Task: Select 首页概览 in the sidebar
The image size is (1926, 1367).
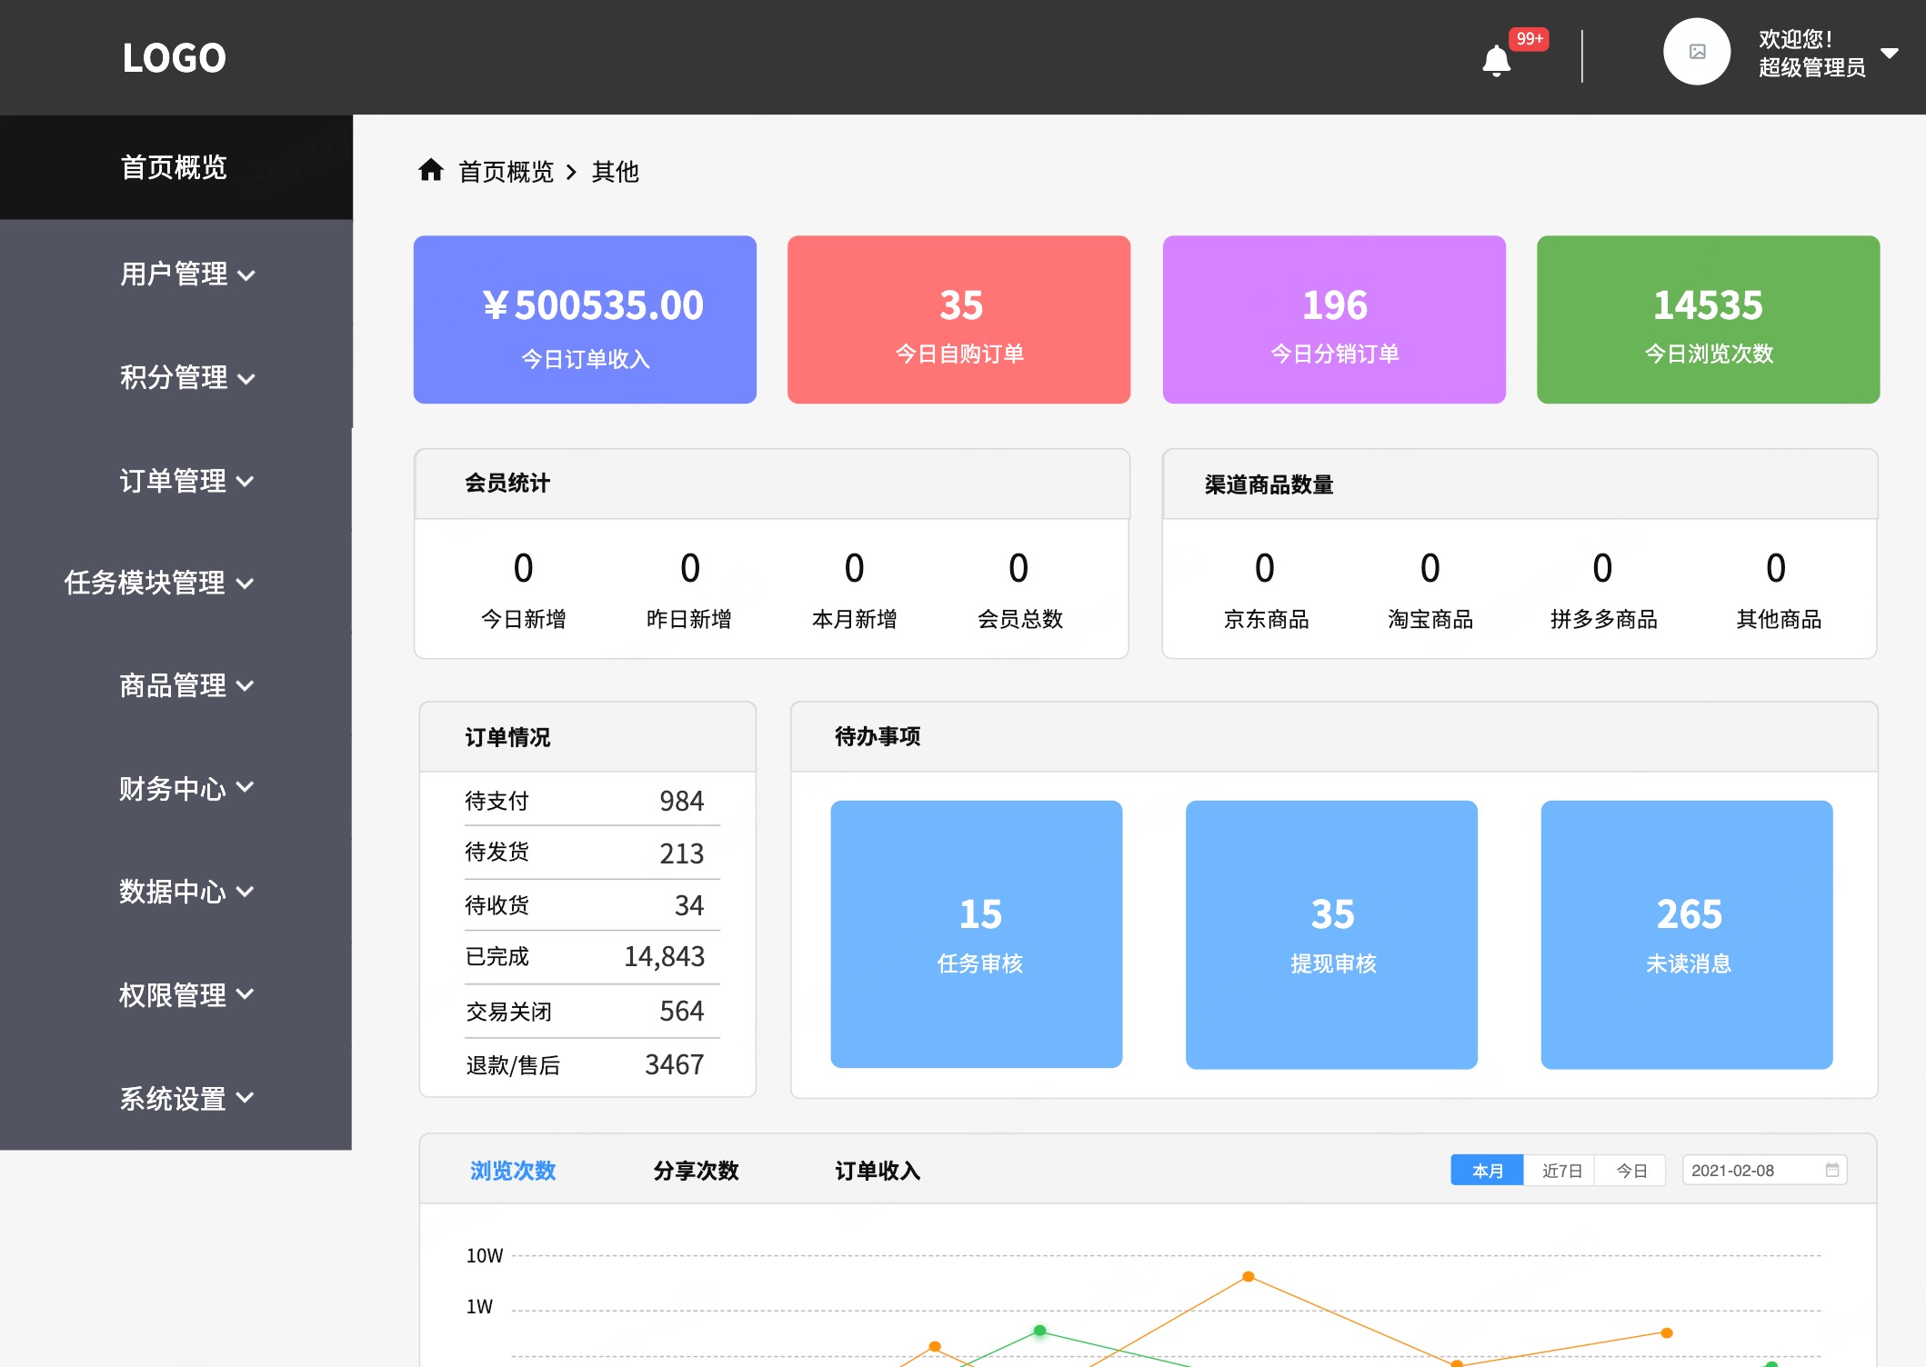Action: tap(175, 167)
